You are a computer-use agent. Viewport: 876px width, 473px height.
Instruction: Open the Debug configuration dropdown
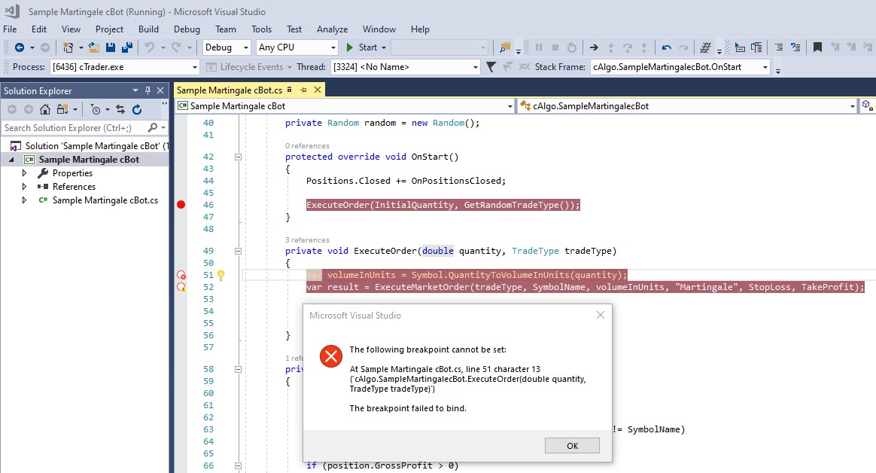point(227,47)
